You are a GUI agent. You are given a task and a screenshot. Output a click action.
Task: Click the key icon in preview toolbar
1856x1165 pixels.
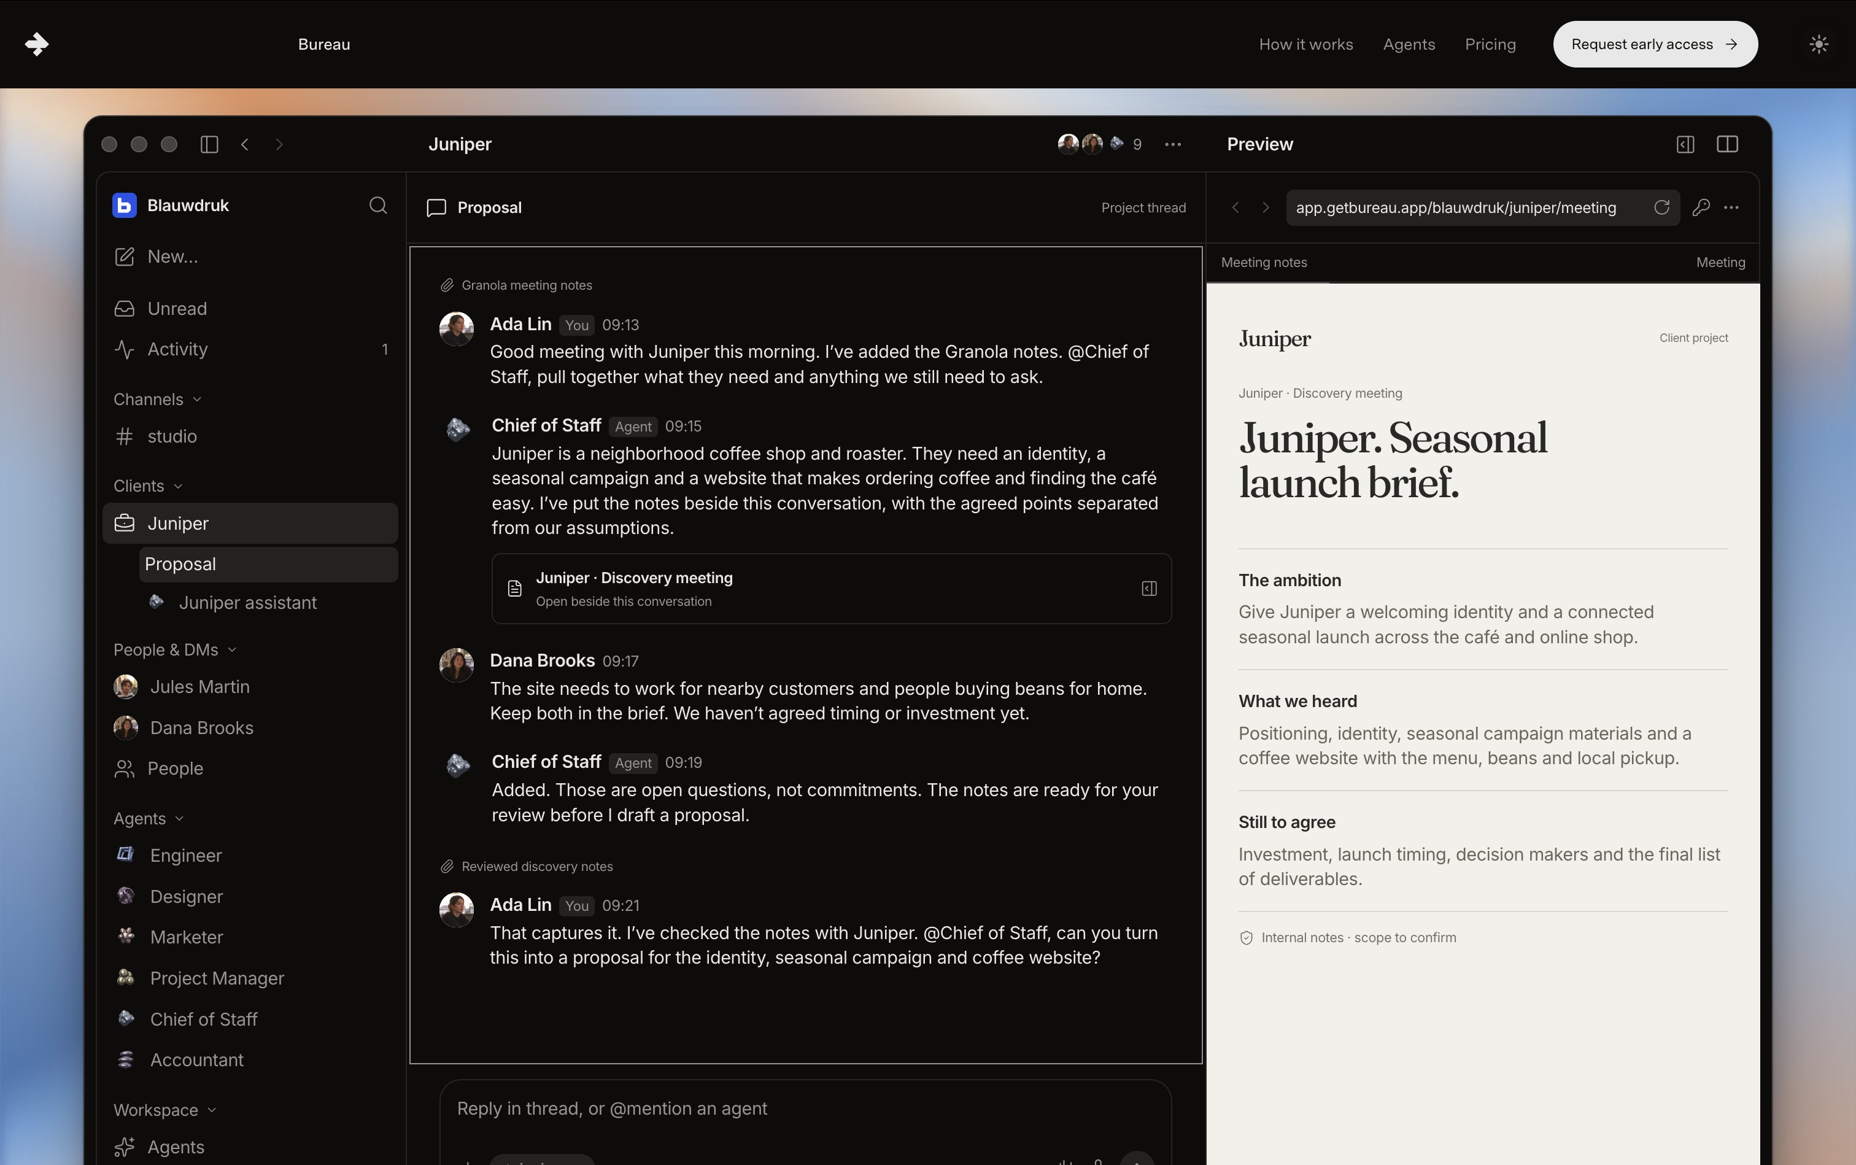pos(1700,207)
